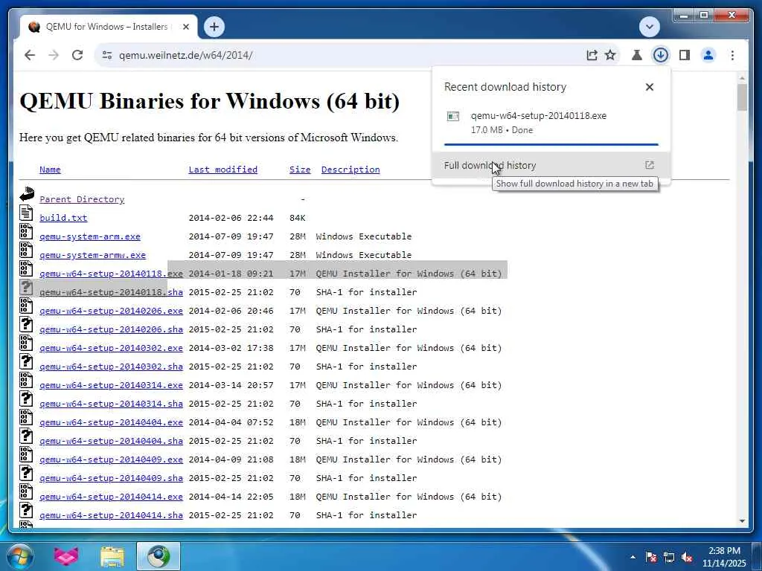762x571 pixels.
Task: Sort listing by Name
Action: tap(50, 170)
